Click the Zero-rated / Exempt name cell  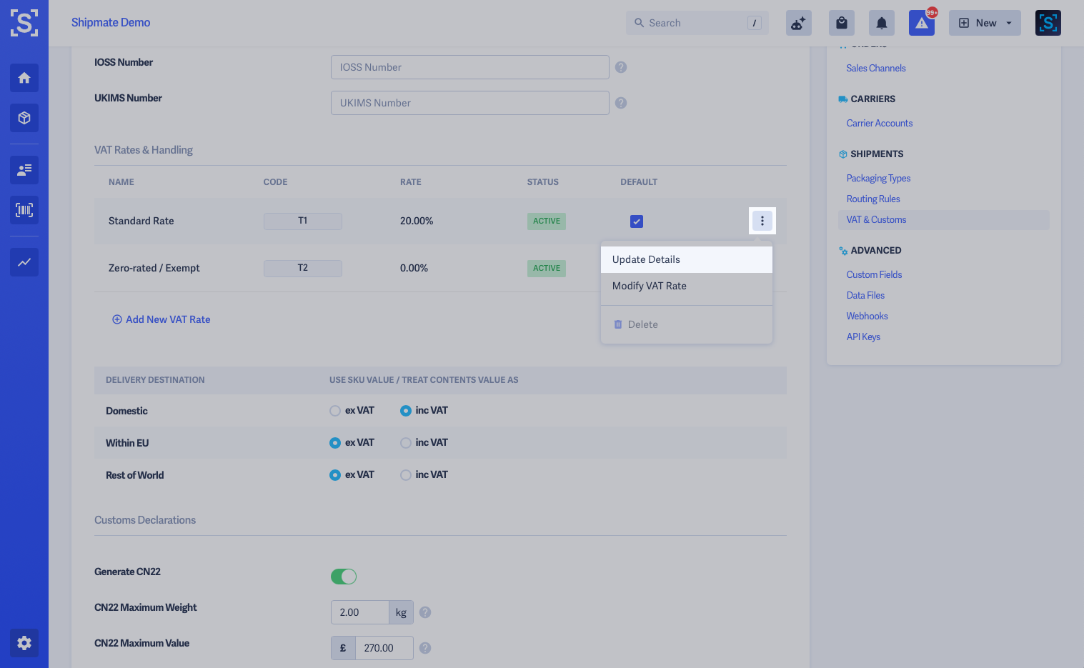coord(154,268)
